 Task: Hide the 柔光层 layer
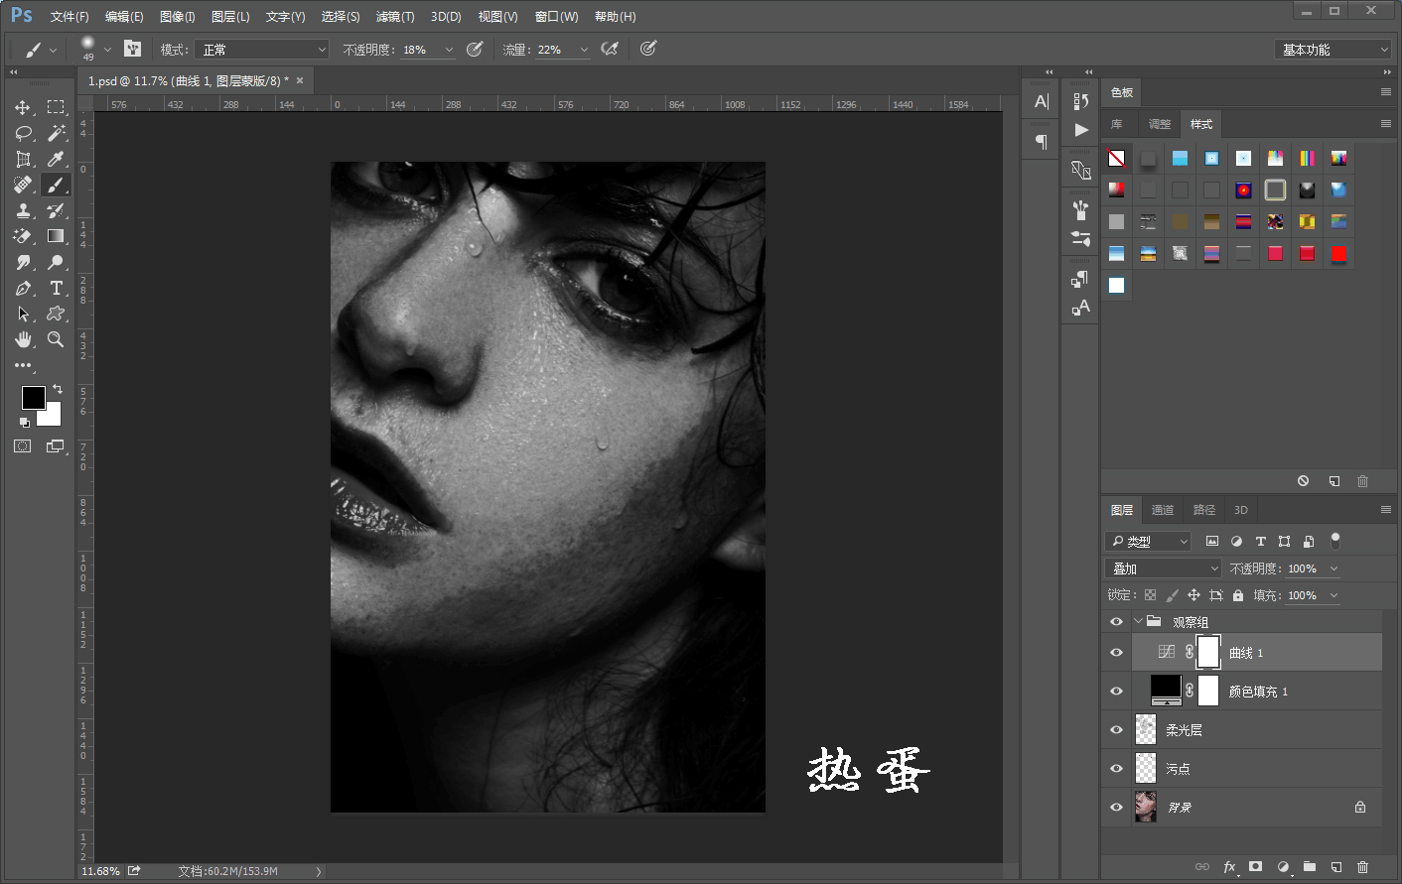coord(1116,729)
